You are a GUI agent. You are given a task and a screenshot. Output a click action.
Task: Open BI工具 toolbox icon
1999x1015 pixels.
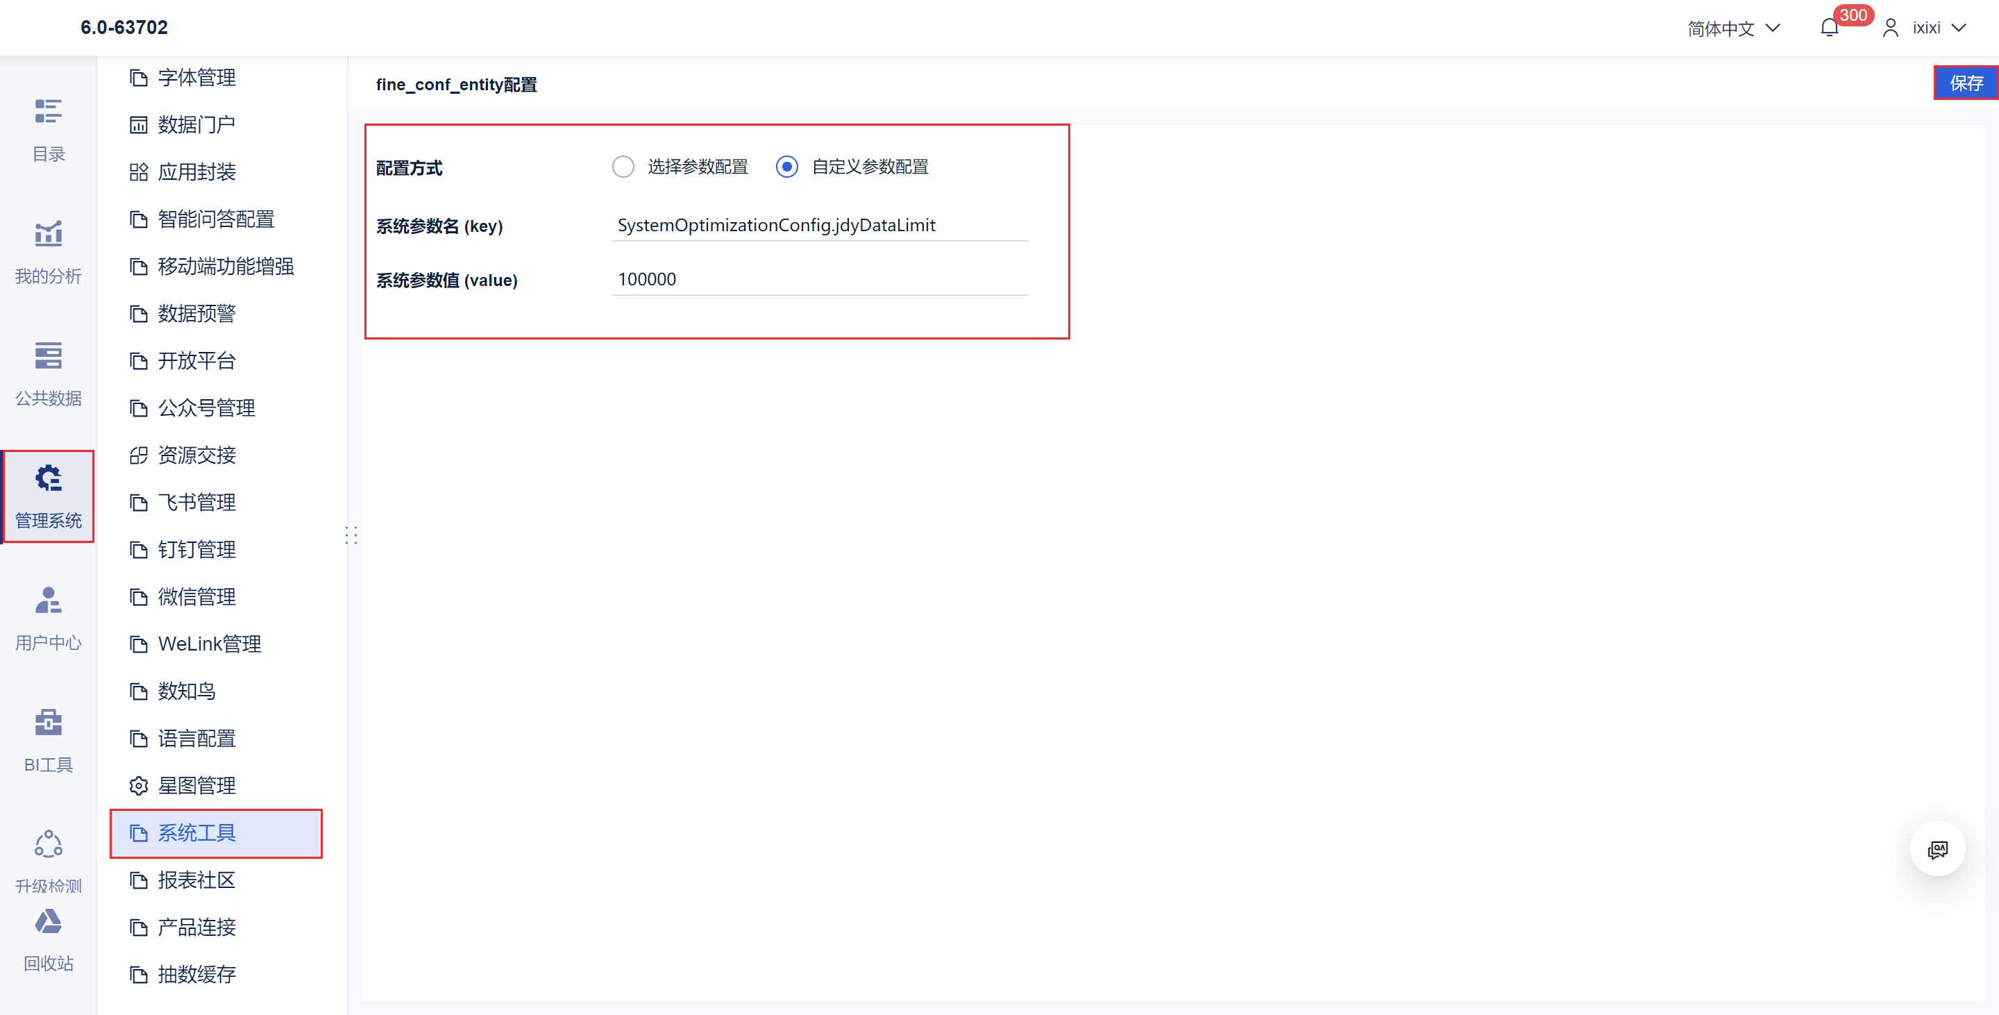48,723
